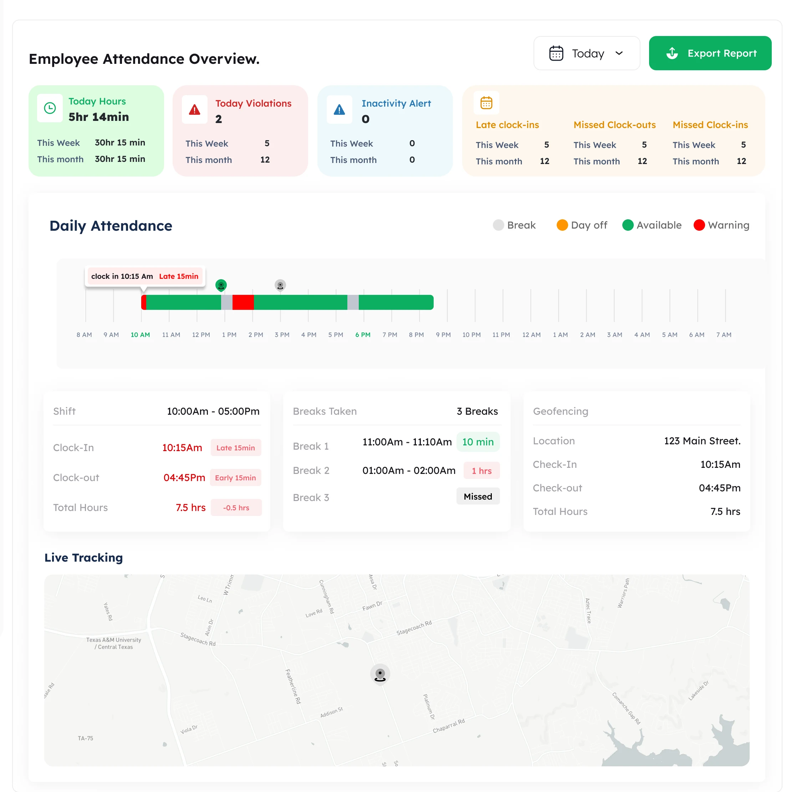This screenshot has width=801, height=792.
Task: Click the gray break segment near 6 PM
Action: point(353,302)
